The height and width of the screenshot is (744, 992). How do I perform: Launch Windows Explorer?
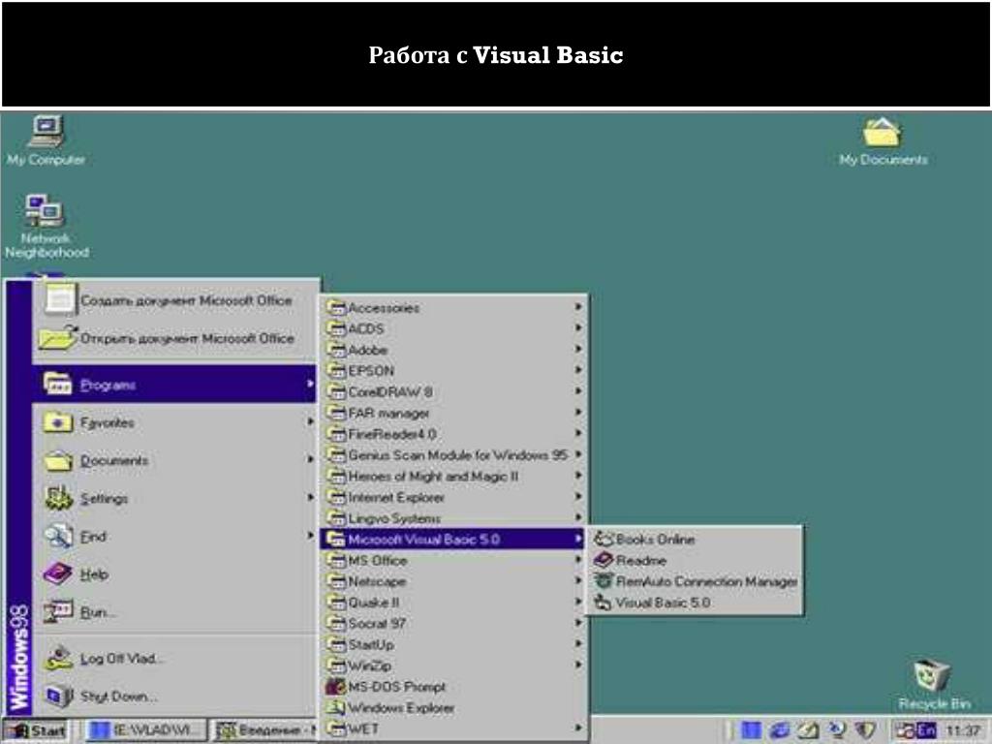pyautogui.click(x=453, y=707)
